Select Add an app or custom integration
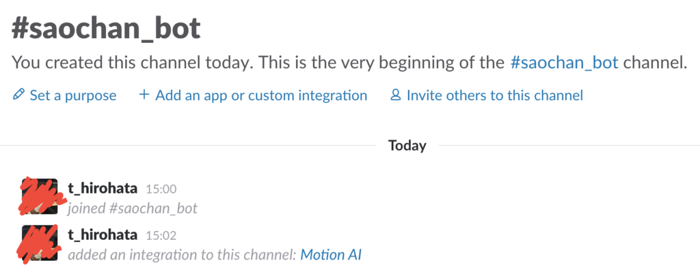Viewport: 700px width, 278px height. [x=261, y=95]
